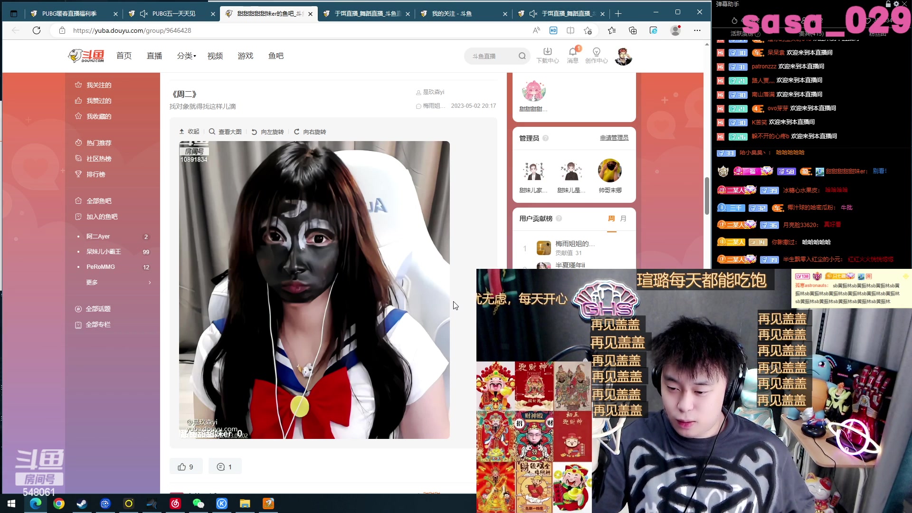Open Steam from the taskbar

click(x=82, y=503)
